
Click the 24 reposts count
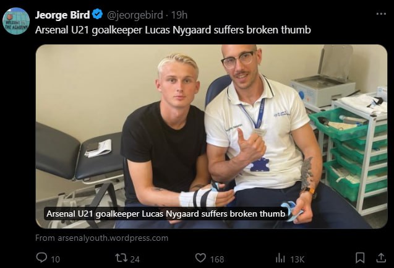135,259
